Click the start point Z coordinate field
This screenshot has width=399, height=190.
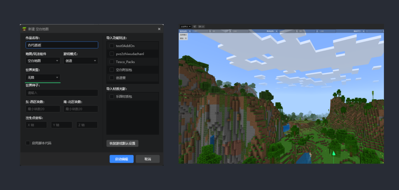240,31
